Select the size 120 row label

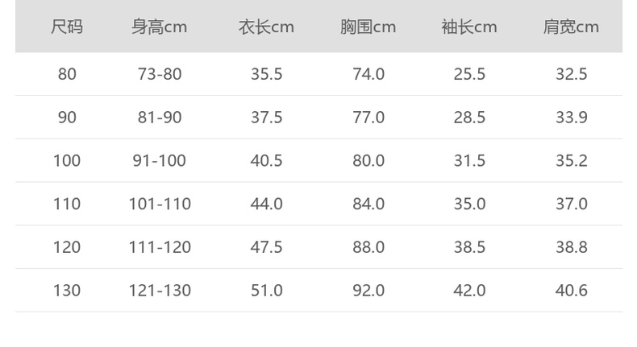[67, 247]
